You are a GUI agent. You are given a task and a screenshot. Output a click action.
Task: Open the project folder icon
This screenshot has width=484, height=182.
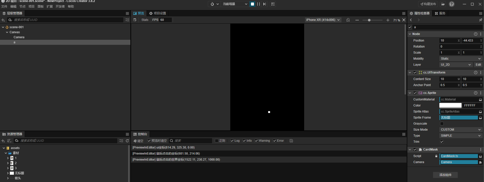tap(443, 4)
